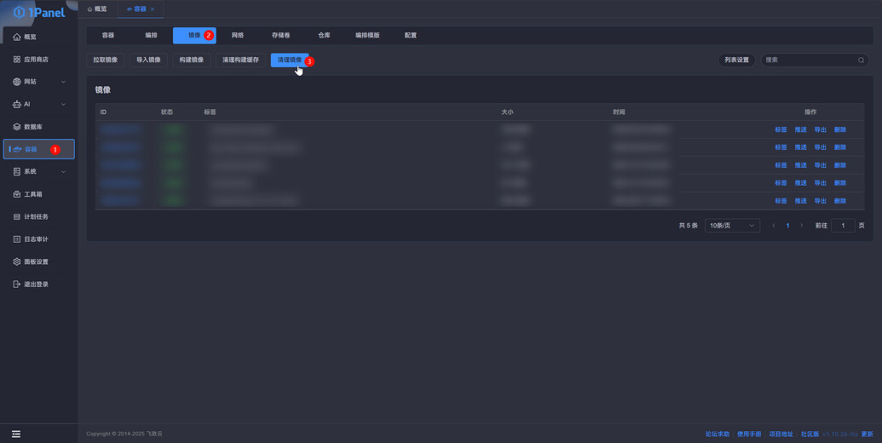Click the 大小 size column header
This screenshot has width=882, height=443.
[x=507, y=112]
